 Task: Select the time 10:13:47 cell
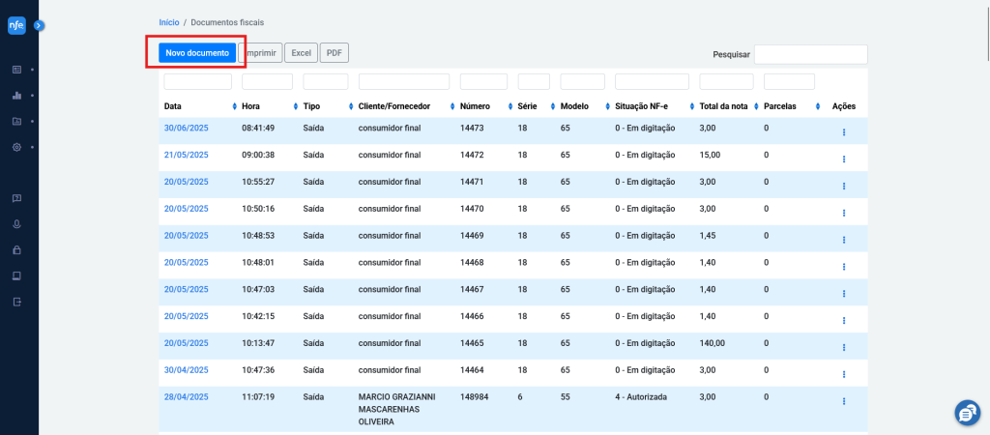tap(258, 343)
